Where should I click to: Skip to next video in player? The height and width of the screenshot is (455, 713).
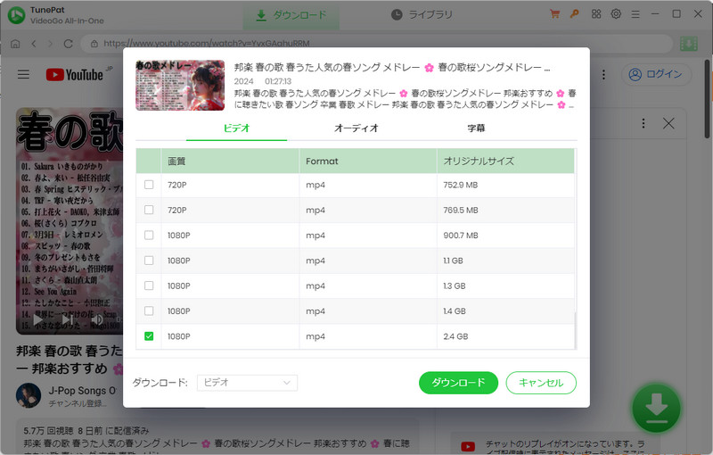click(68, 320)
